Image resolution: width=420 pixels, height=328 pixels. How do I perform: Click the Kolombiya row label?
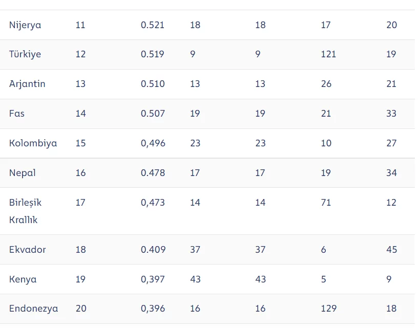click(33, 143)
